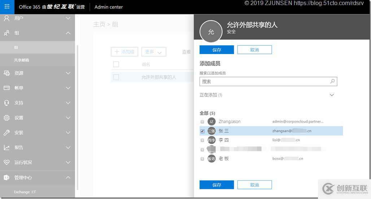Viewport: 371px width, 199px height.
Task: Click the Settings gear icon in sidebar
Action: (6, 118)
